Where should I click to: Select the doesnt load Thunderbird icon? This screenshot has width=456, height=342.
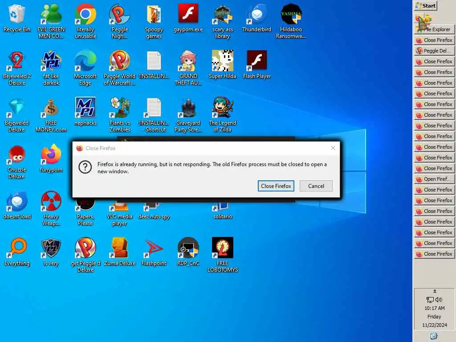click(16, 205)
